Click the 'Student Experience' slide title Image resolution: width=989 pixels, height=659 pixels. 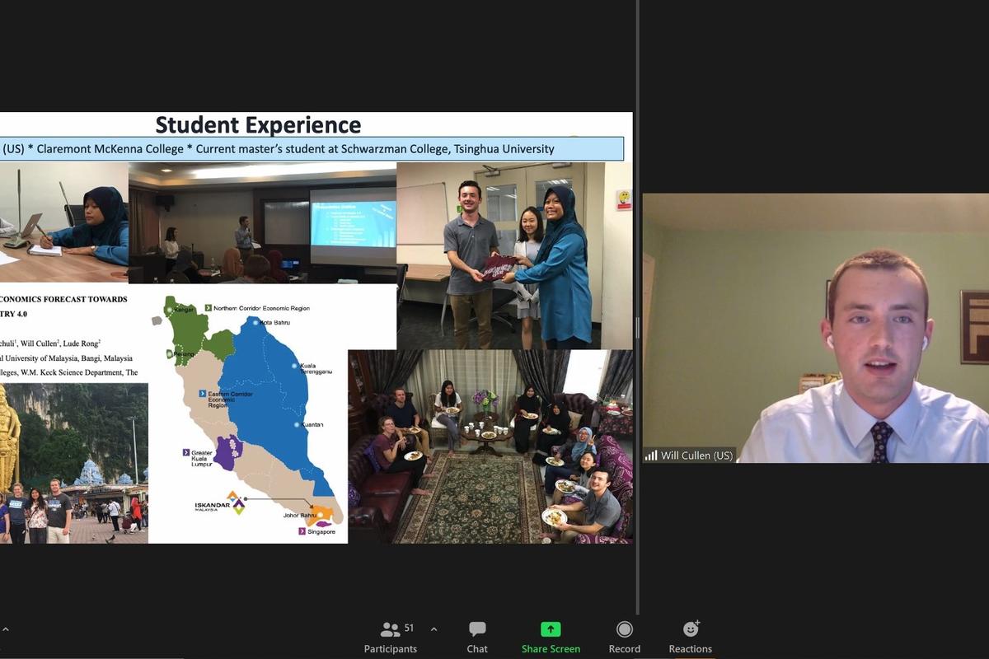point(258,125)
